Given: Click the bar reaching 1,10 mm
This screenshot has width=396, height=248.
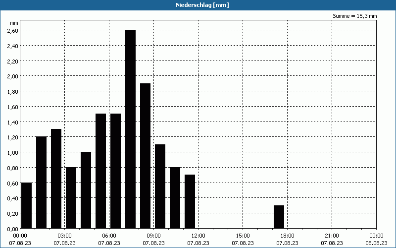Looking at the screenshot, I should 160,186.
